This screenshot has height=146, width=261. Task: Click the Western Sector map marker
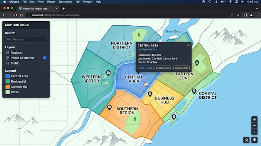(108, 73)
